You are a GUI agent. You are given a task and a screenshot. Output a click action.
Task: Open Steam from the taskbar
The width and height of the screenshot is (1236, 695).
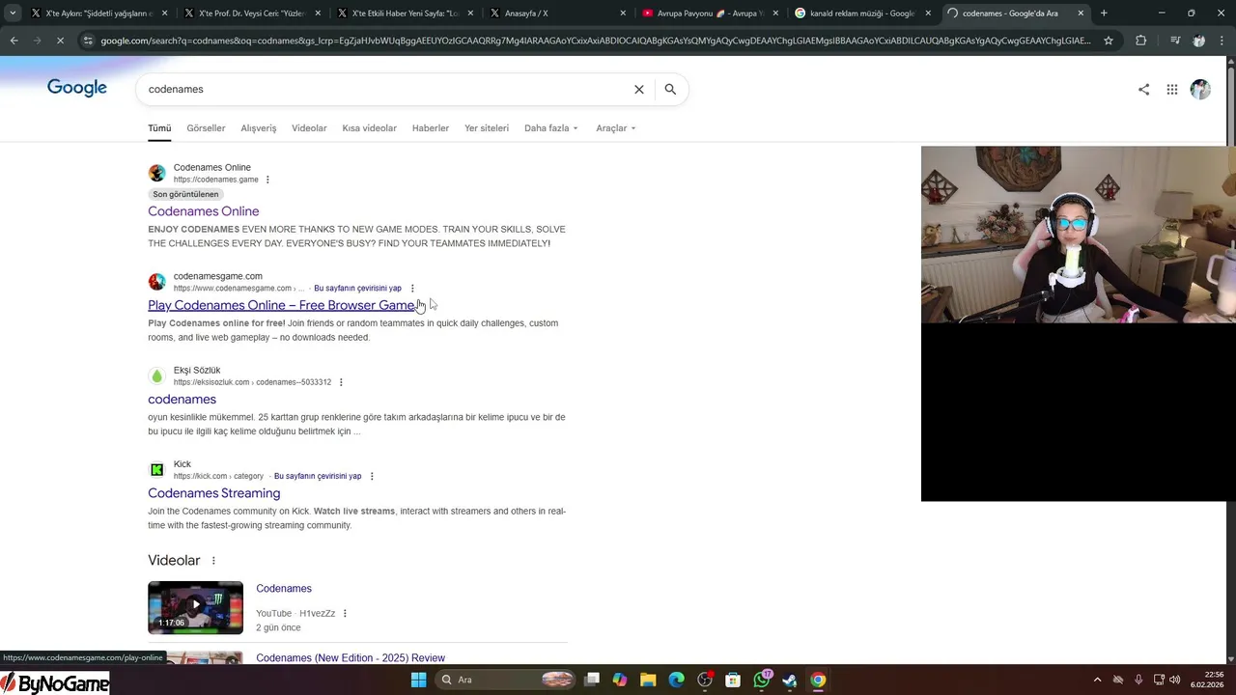790,680
